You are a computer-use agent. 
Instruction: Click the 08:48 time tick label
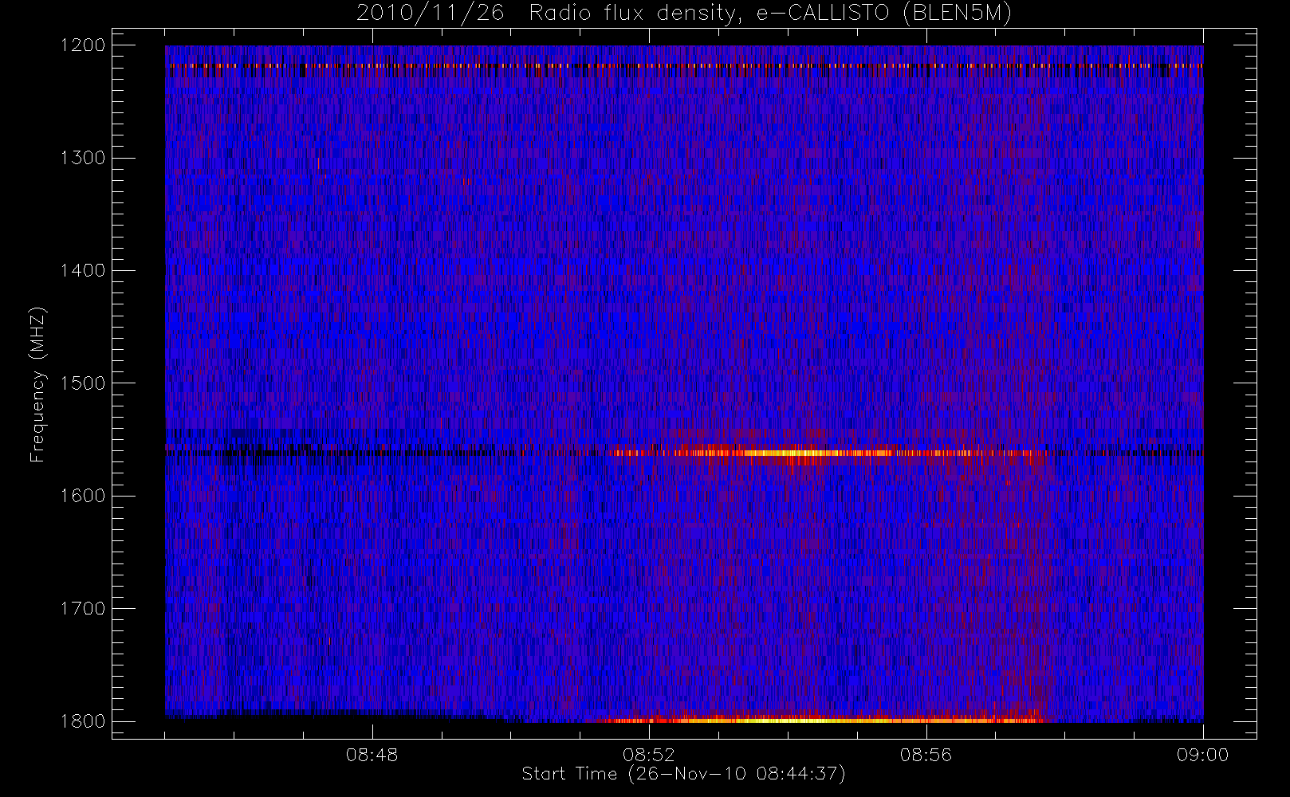(372, 755)
